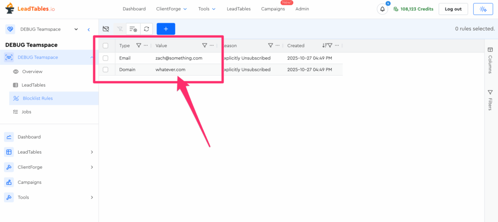Collapse the sidebar with the left chevron
This screenshot has height=222, width=498.
pyautogui.click(x=89, y=30)
